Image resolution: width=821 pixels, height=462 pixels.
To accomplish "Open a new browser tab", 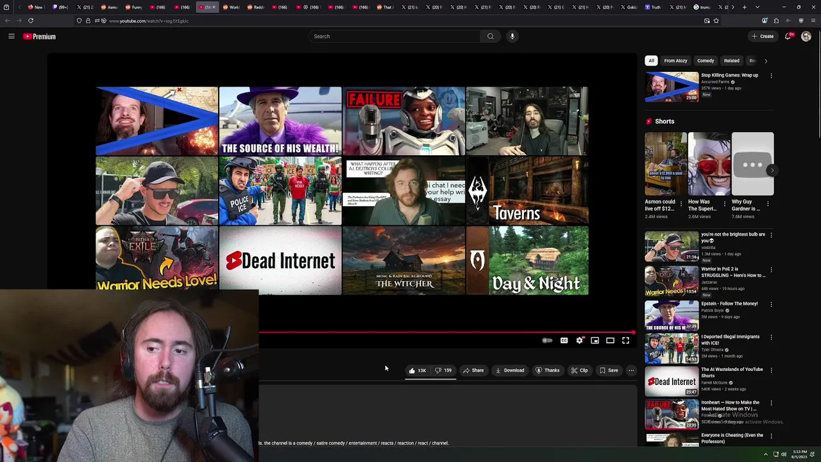I will (744, 7).
